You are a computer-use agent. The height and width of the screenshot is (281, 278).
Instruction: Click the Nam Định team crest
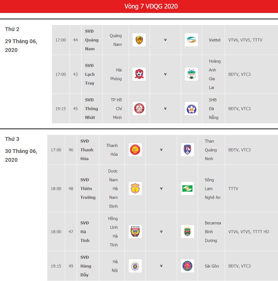click(135, 188)
